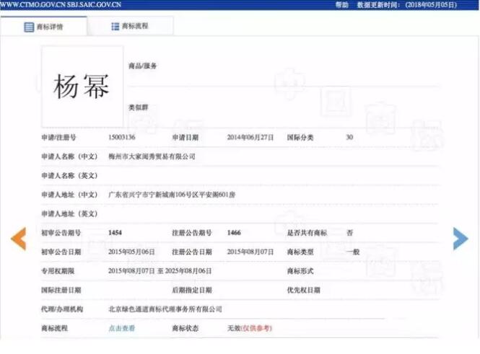This screenshot has width=480, height=354.
Task: Open the 商标详情 tab
Action: (44, 27)
